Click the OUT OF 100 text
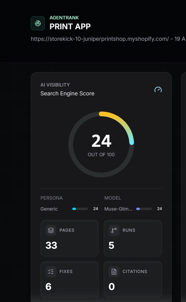186x302 pixels. click(x=101, y=154)
